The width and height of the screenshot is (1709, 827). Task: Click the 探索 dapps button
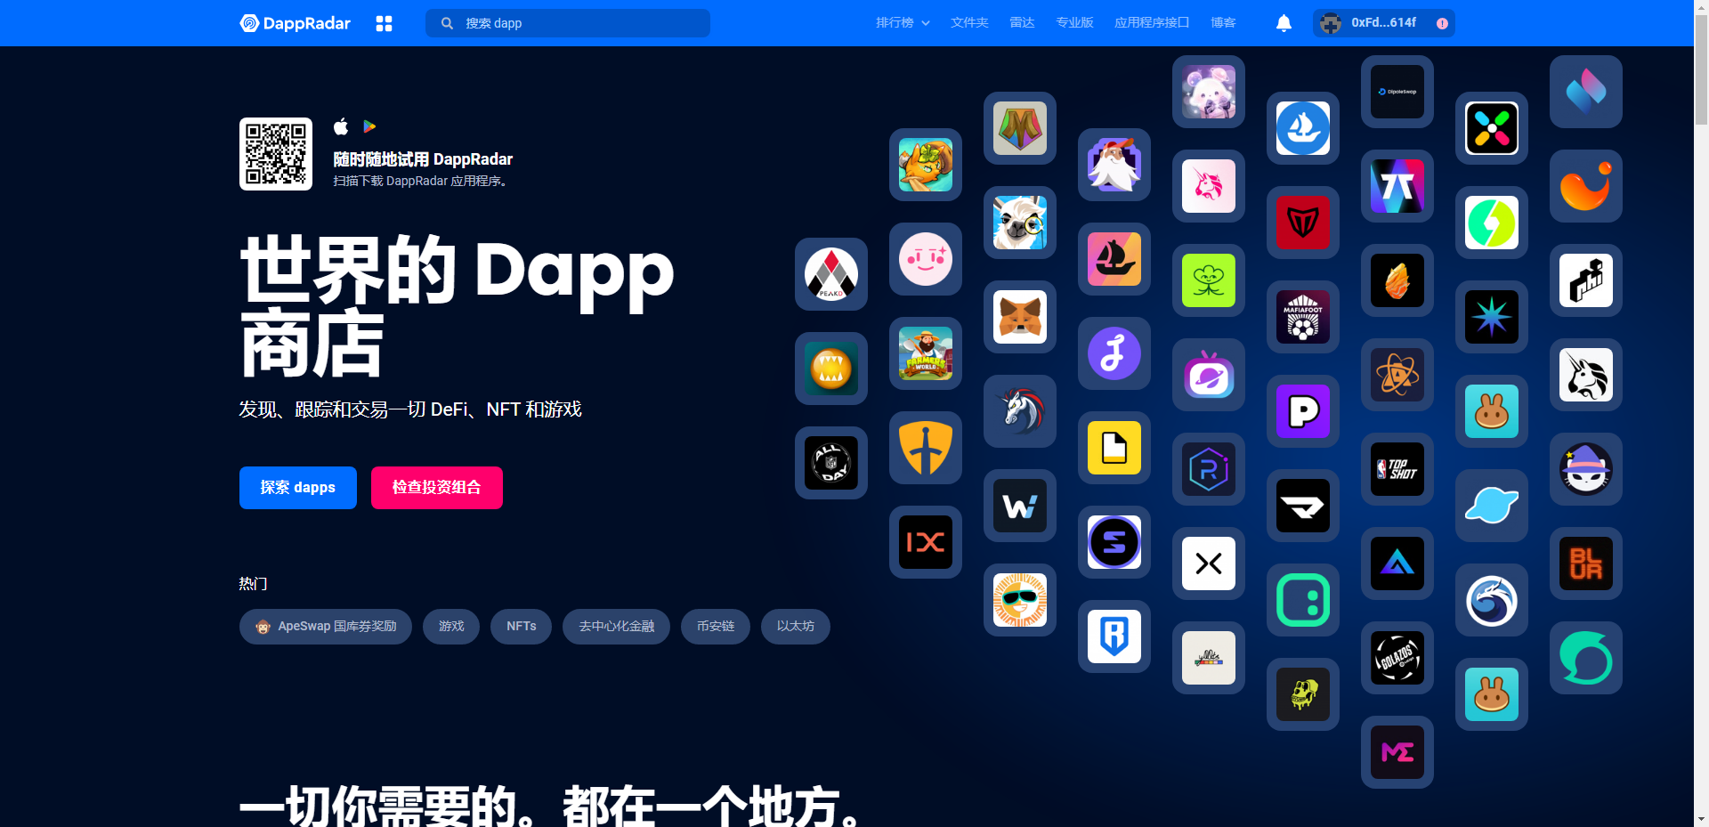[x=297, y=487]
